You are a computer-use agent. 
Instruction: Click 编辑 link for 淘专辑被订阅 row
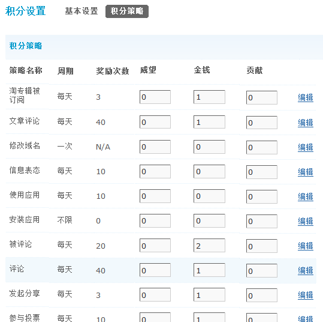point(305,97)
